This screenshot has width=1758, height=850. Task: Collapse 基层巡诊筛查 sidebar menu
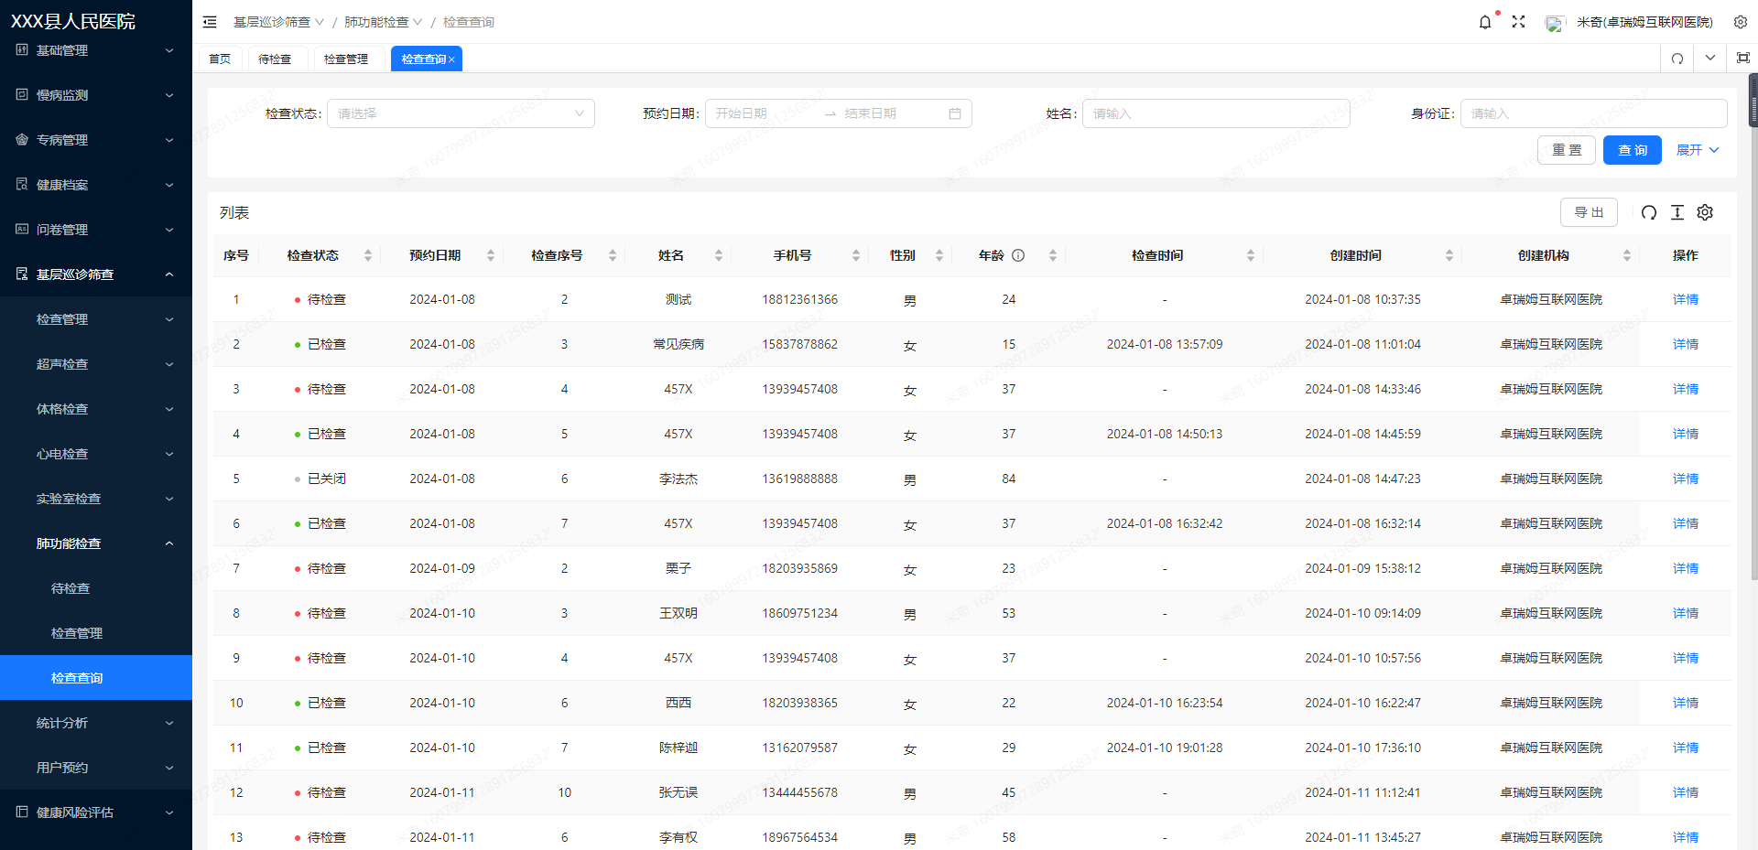(96, 274)
